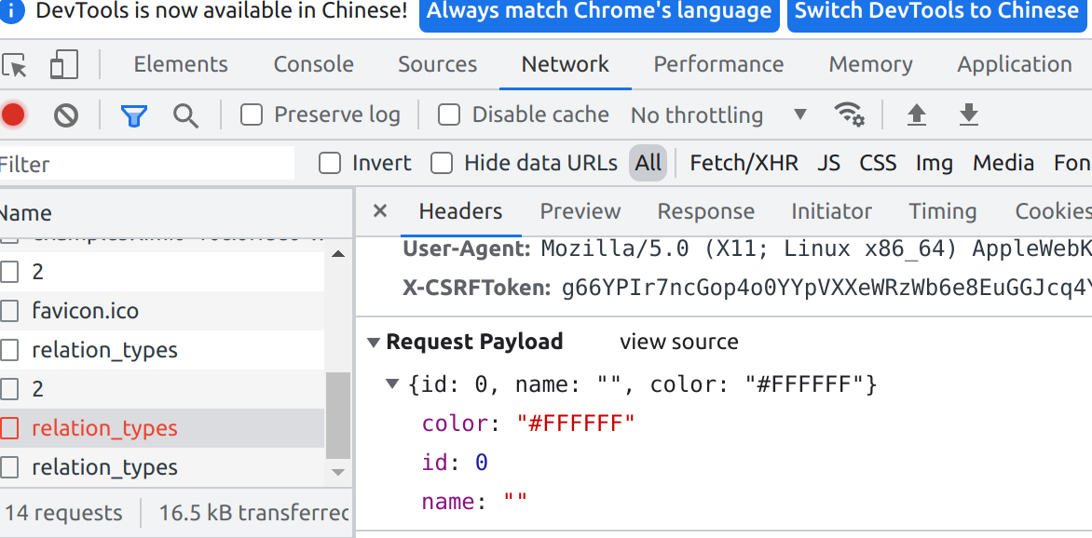Collapse the Request Payload section
The height and width of the screenshot is (538, 1092).
pos(374,342)
